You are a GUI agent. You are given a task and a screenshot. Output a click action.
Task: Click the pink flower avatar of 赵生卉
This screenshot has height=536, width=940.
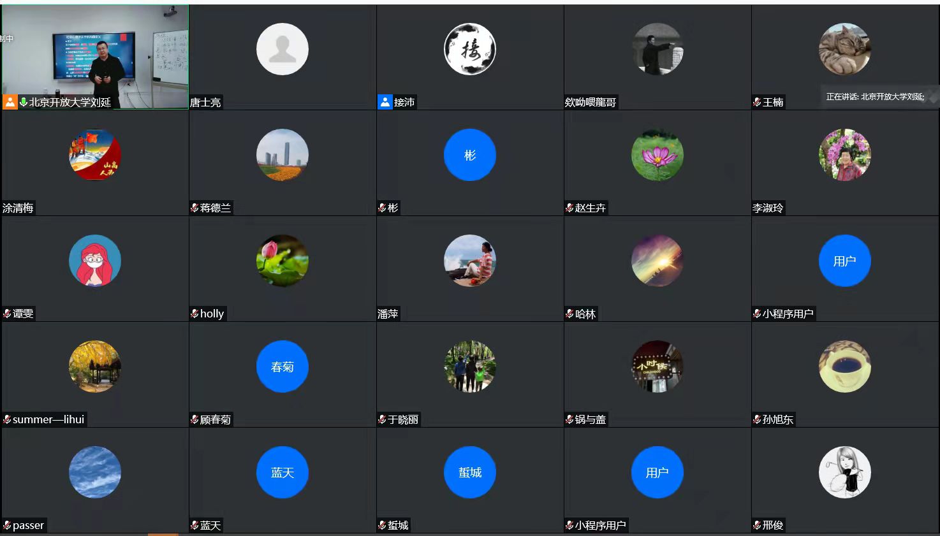point(657,155)
